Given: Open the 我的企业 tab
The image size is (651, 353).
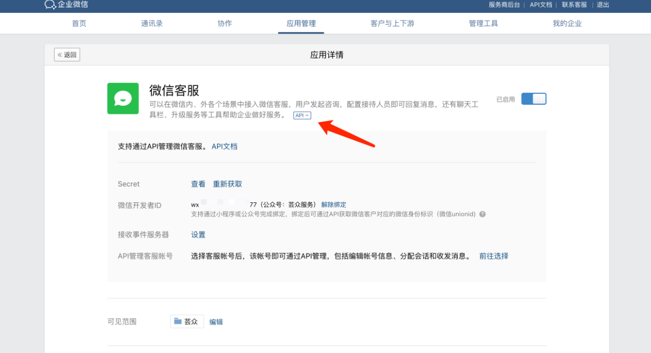Looking at the screenshot, I should point(567,23).
